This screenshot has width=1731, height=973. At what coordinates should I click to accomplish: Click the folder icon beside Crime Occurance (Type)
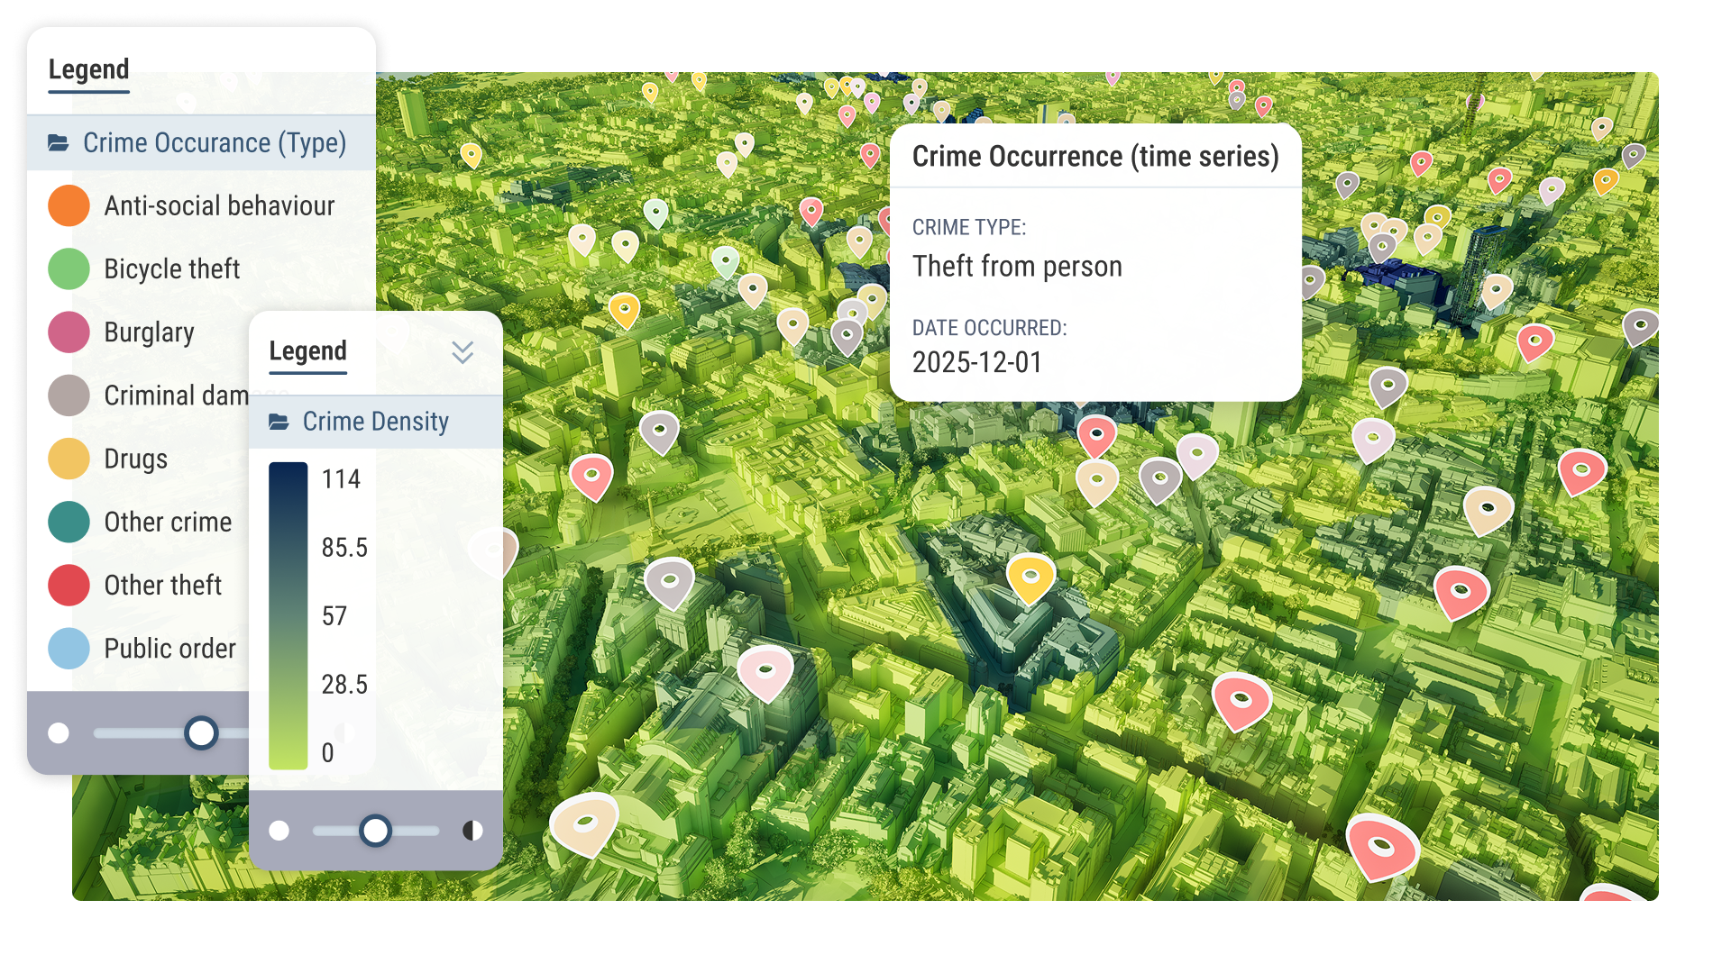(x=59, y=143)
